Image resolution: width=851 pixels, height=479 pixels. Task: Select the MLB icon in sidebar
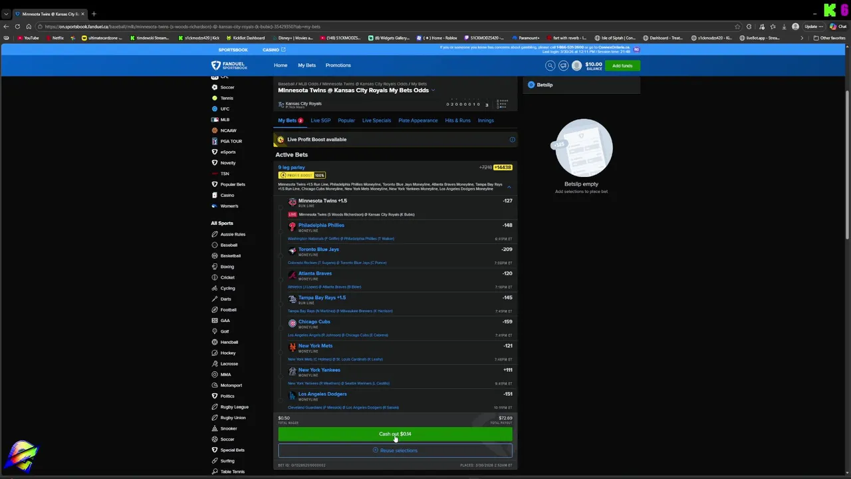click(215, 120)
